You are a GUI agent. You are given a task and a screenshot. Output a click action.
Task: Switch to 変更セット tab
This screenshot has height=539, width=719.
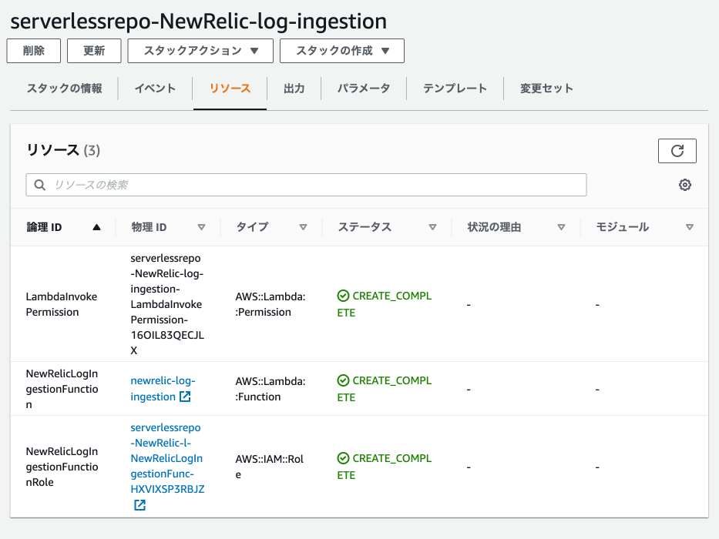[546, 89]
